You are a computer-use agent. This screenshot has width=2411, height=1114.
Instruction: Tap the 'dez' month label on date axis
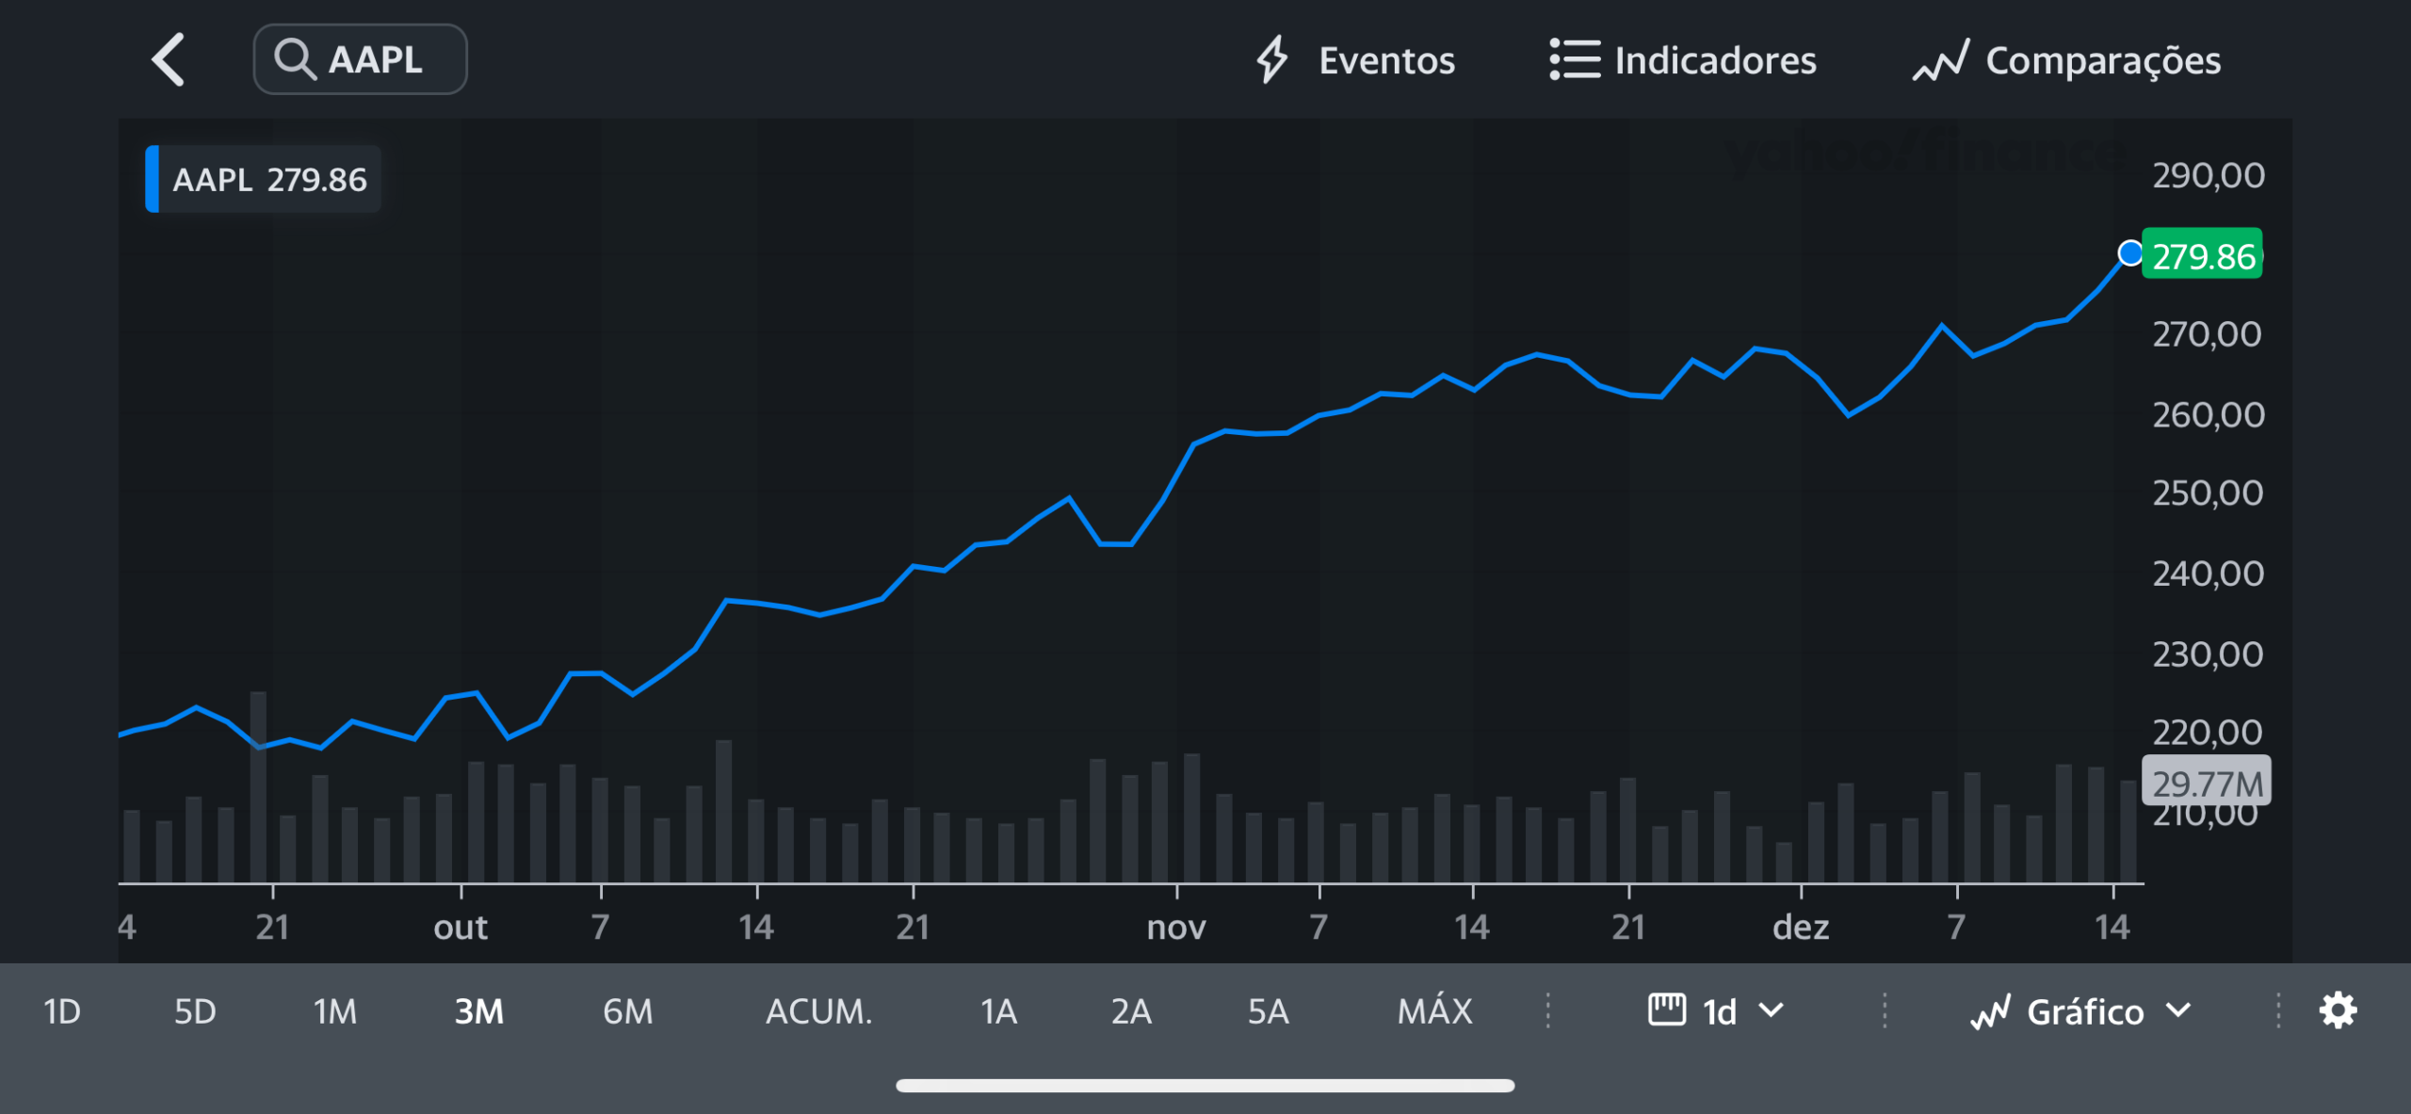(1801, 928)
